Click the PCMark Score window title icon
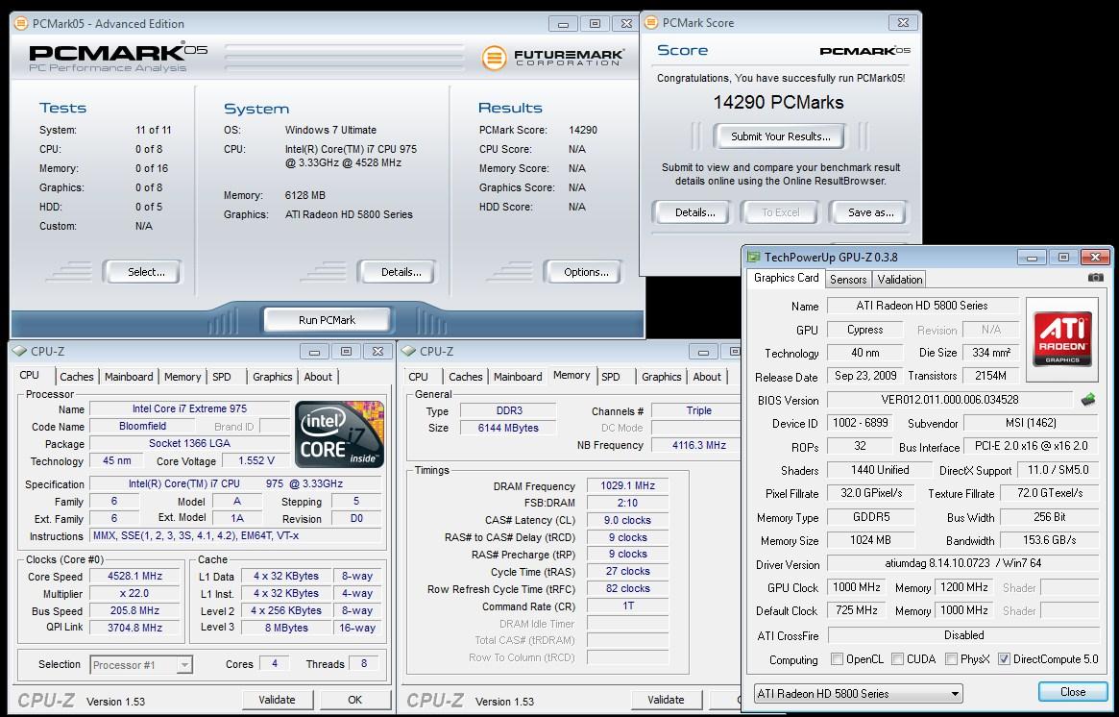The image size is (1119, 717). click(651, 23)
